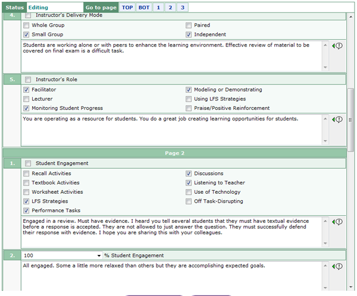Toggle Instructor's Delivery Mode header checkbox
Screen dimensions: 357x296
(28, 15)
